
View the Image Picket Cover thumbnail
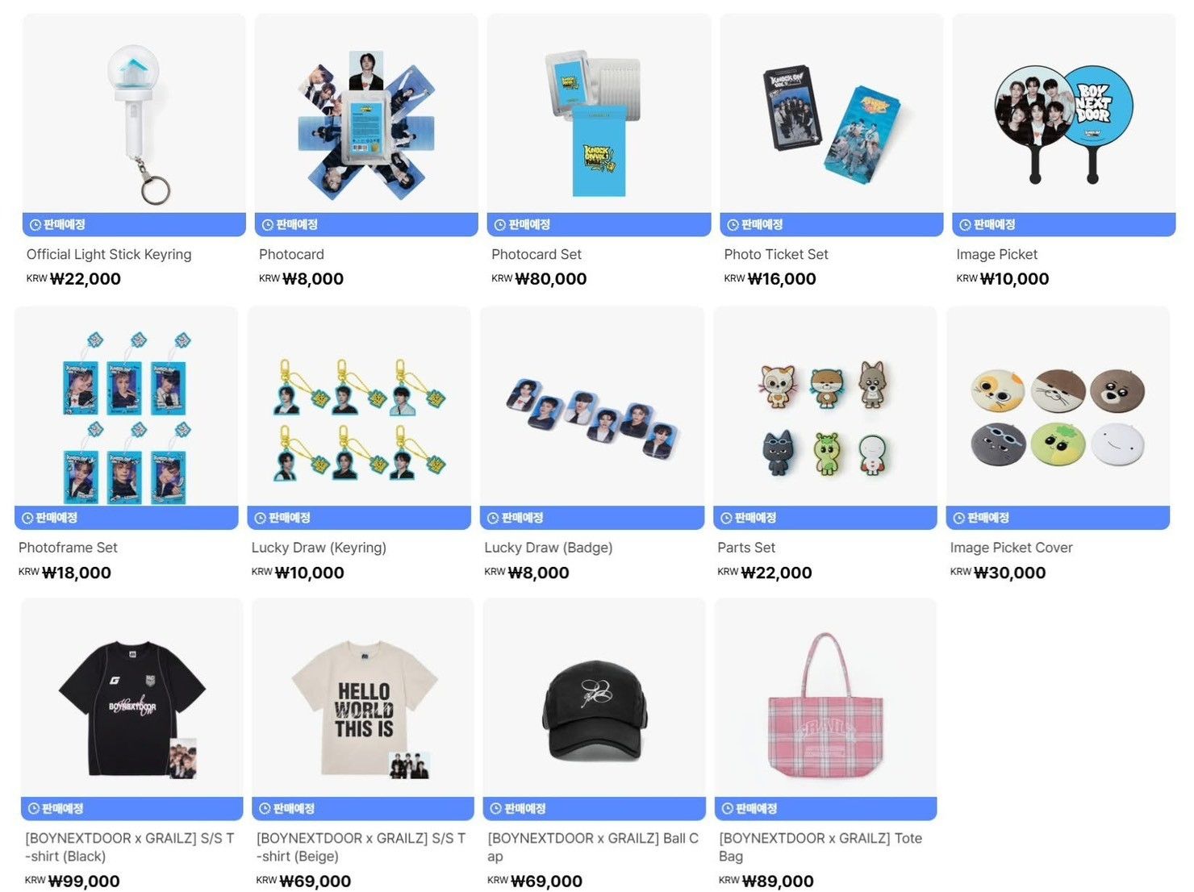(1058, 406)
